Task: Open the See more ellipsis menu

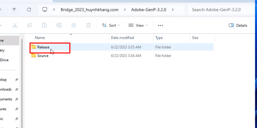Action: tap(161, 25)
